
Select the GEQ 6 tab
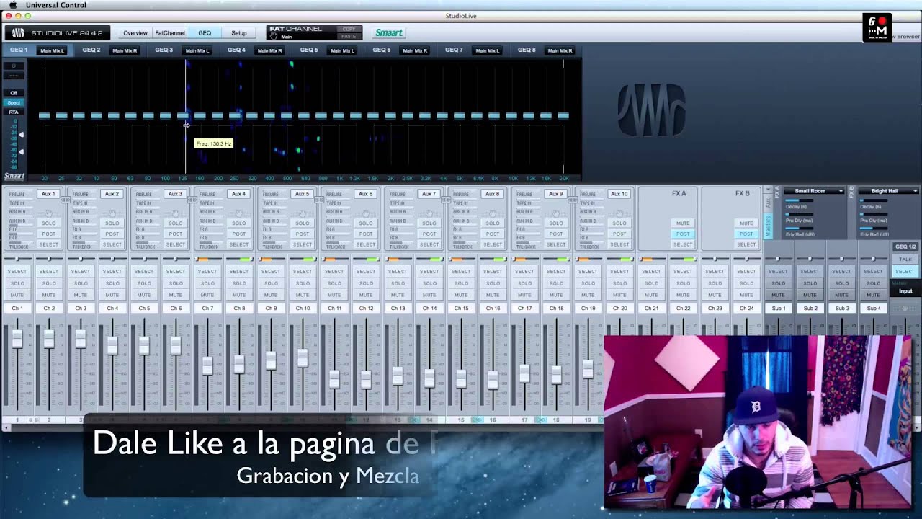tap(382, 50)
